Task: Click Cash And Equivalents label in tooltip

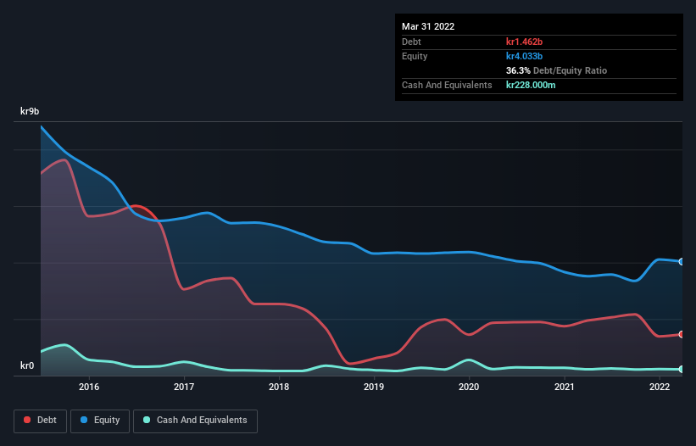Action: click(447, 85)
